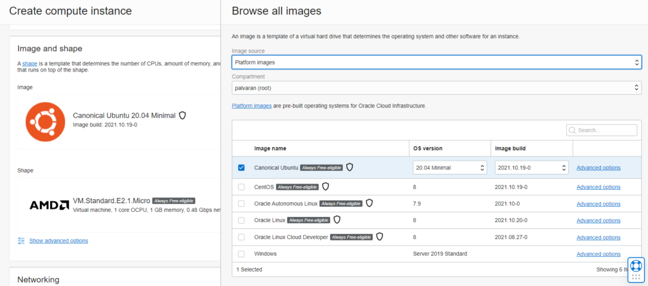The height and width of the screenshot is (286, 648).
Task: Click the OS version column header
Action: tap(428, 148)
